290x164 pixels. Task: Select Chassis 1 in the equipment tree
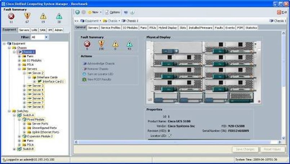(26, 52)
